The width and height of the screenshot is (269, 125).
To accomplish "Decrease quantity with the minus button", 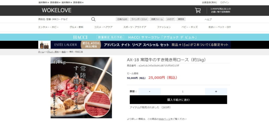I will click(149, 92).
